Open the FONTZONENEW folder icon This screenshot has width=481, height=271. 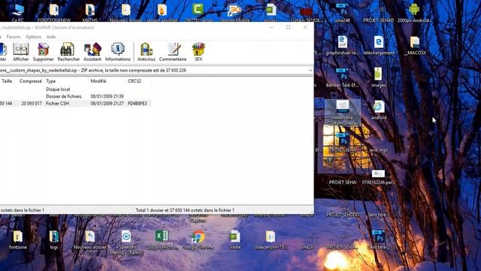[x=54, y=13]
